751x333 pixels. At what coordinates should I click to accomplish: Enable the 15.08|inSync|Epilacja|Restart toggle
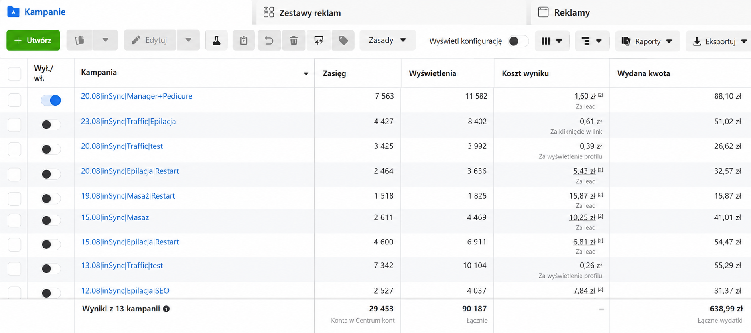(51, 244)
